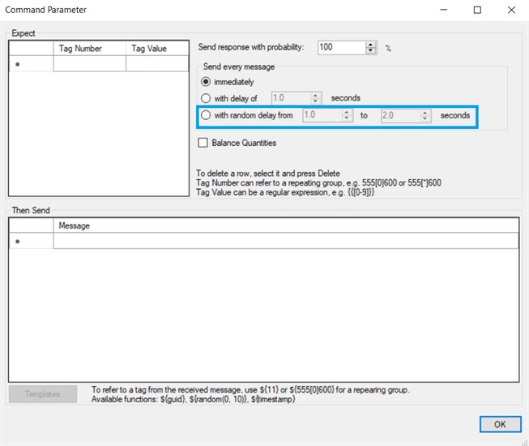Choose 'with random delay from' radio option
Viewport: 529px width, 446px height.
coord(206,115)
